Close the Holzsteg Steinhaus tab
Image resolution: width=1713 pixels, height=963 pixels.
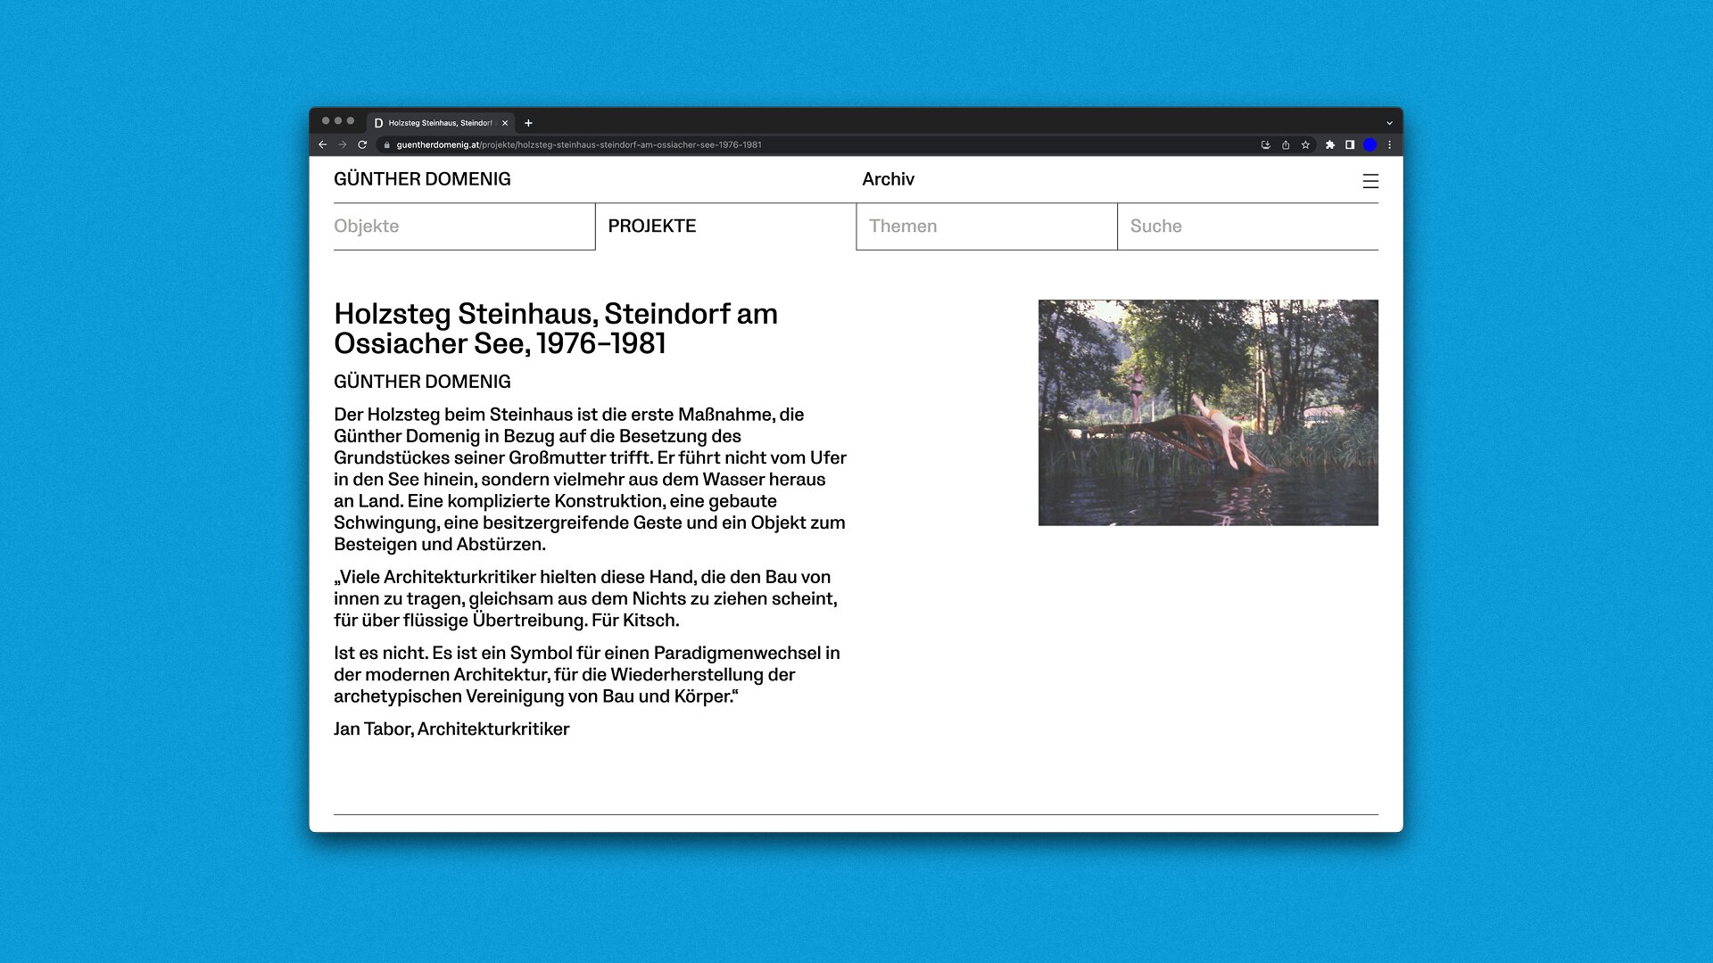point(505,123)
